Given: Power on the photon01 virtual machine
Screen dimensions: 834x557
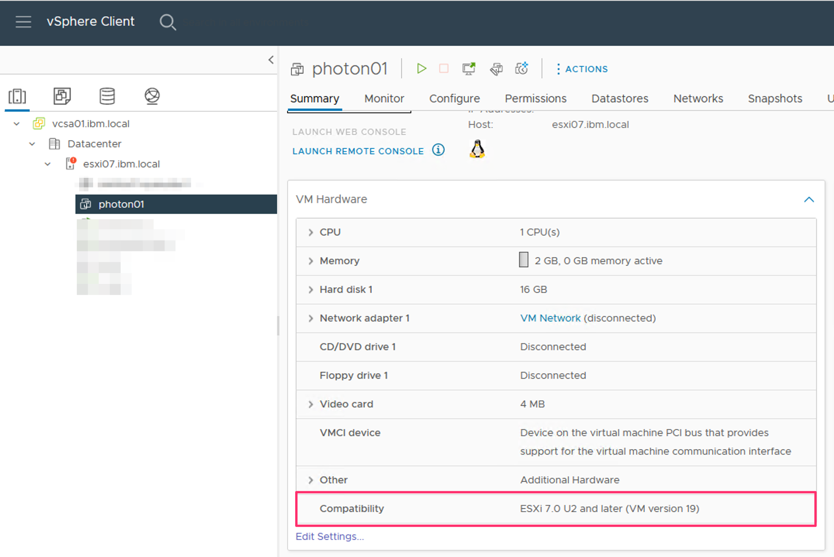Looking at the screenshot, I should [x=422, y=69].
